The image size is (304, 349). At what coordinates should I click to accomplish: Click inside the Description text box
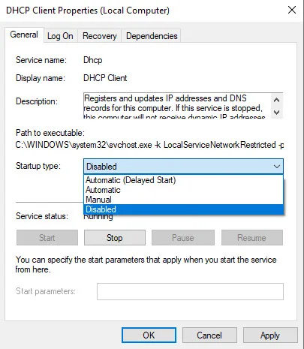[x=177, y=105]
